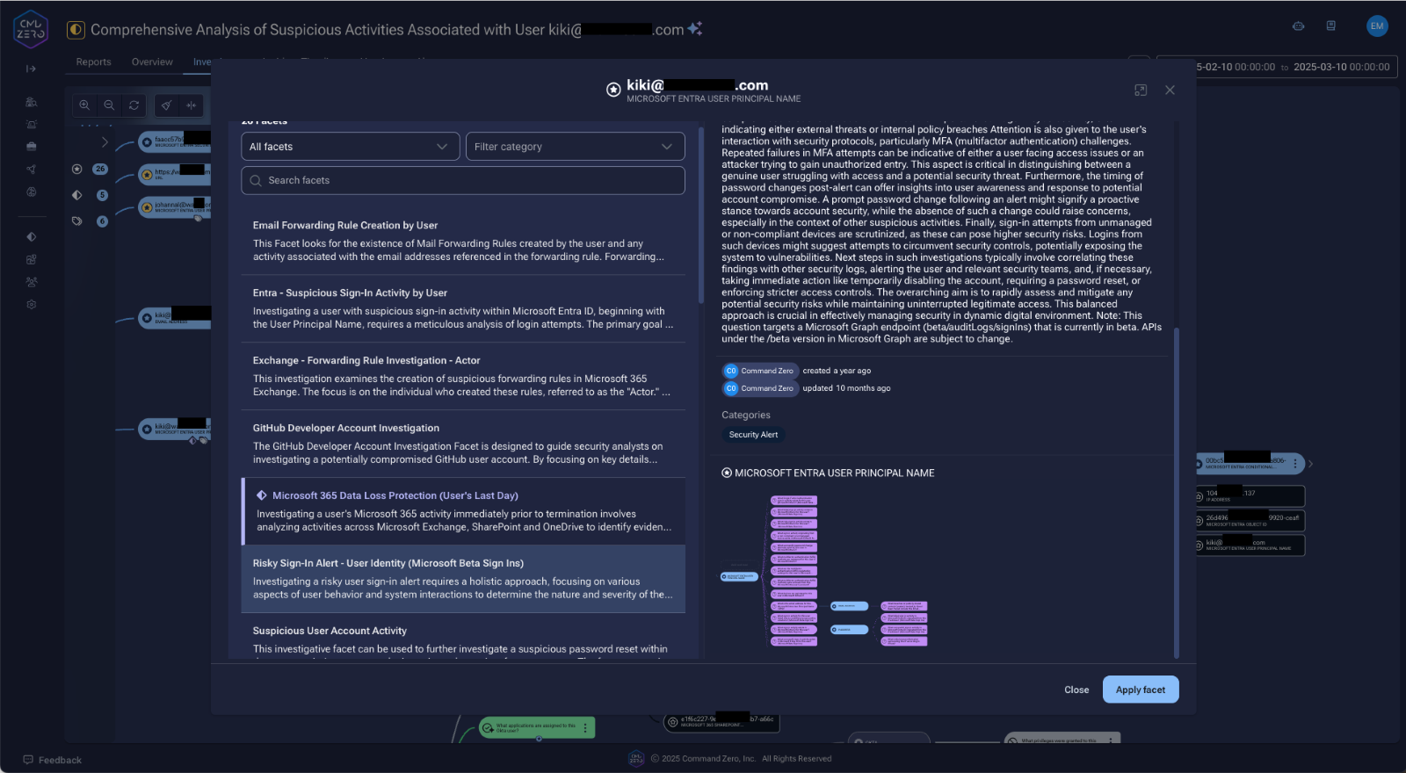Expand the graph side panel chevron
Screen dimensions: 1406x773
105,142
